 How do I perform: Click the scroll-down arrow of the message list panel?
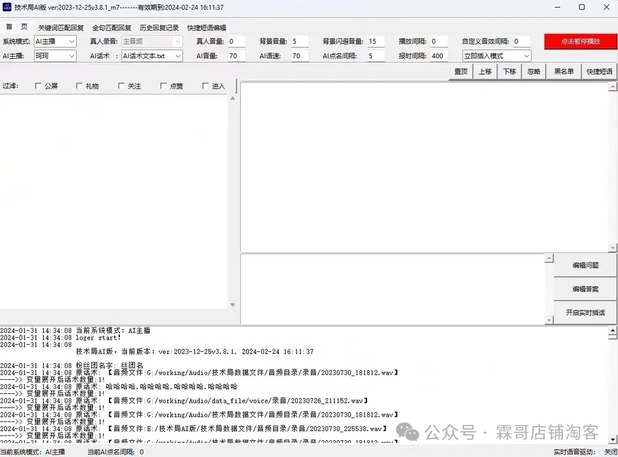click(612, 248)
